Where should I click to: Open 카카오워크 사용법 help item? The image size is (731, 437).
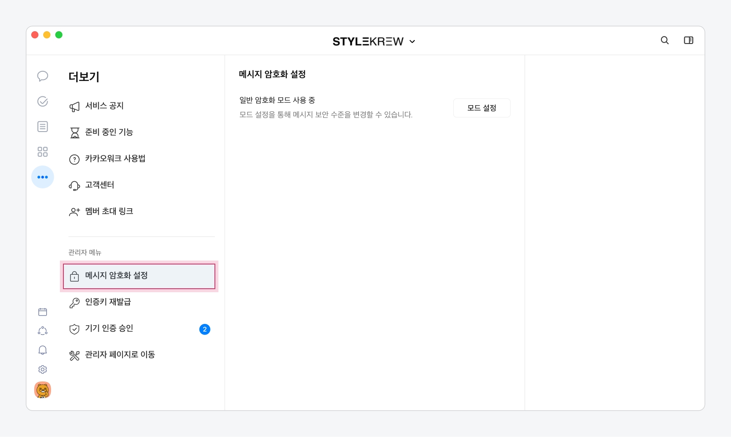click(x=115, y=159)
